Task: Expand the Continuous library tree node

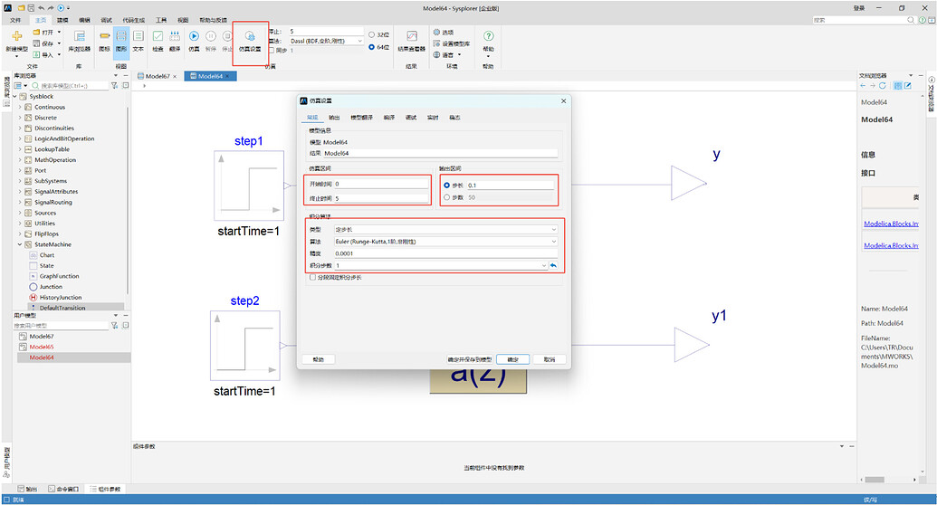Action: point(20,107)
